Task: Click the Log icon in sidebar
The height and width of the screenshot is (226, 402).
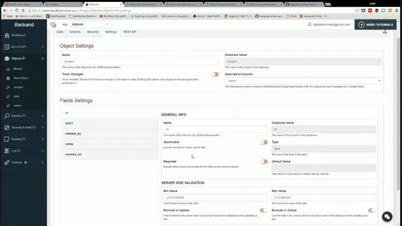Action: coord(7,151)
